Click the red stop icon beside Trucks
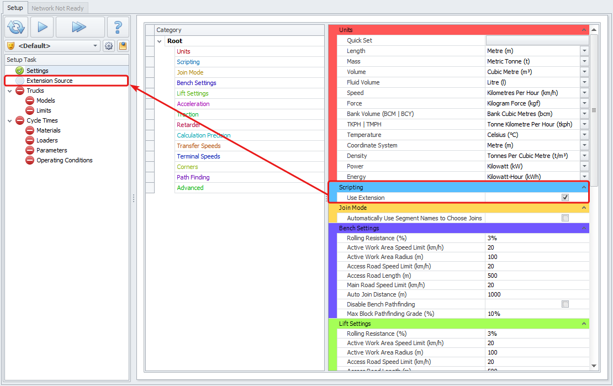Image resolution: width=613 pixels, height=386 pixels. [x=19, y=91]
